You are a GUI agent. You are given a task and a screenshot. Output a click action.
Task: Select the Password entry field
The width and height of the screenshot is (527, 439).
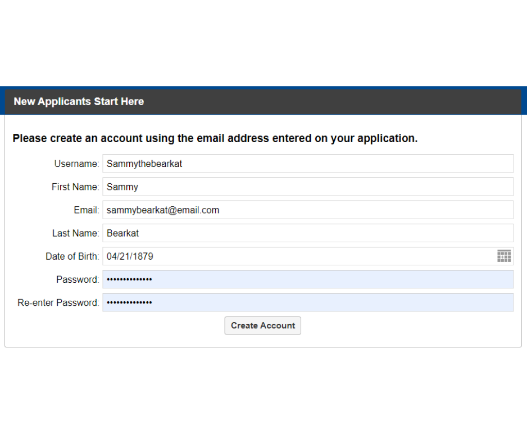pyautogui.click(x=308, y=279)
